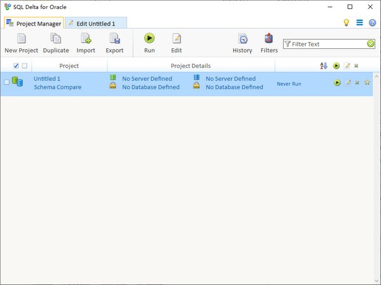Duplicate the selected project
This screenshot has height=285, width=381.
pyautogui.click(x=56, y=39)
